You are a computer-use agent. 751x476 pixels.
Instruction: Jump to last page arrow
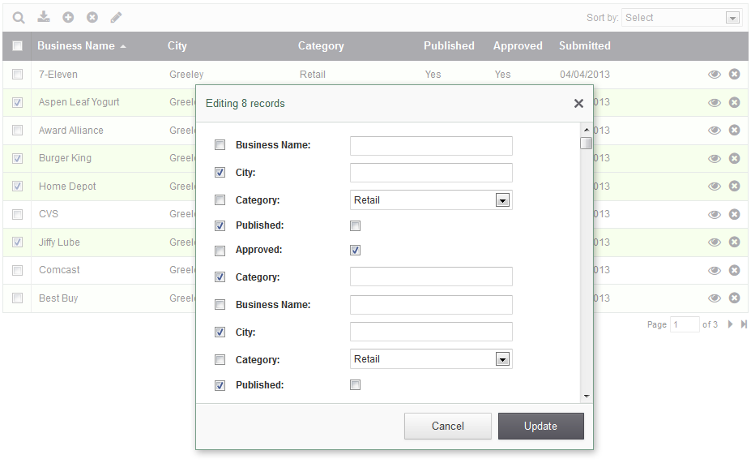tap(744, 324)
